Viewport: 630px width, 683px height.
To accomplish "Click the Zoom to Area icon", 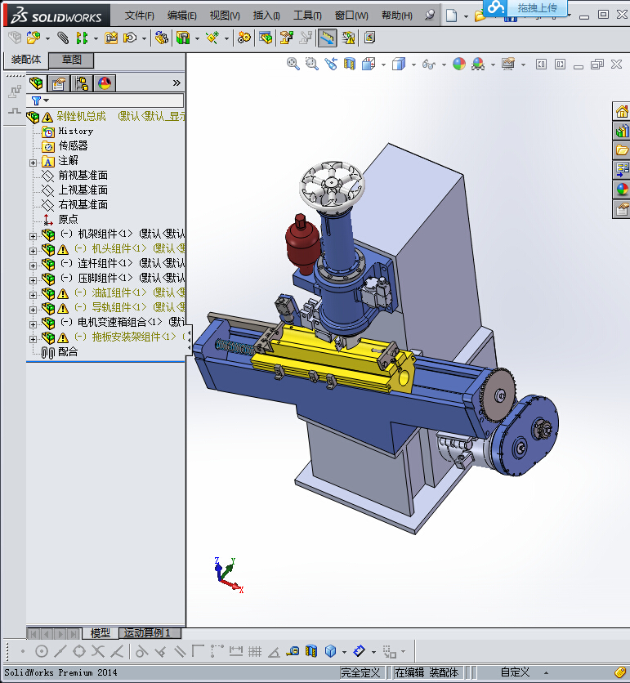I will pos(311,64).
